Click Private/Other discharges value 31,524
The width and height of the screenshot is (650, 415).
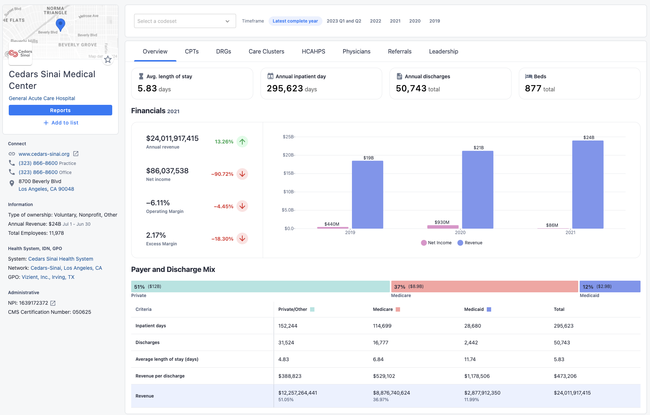click(286, 343)
